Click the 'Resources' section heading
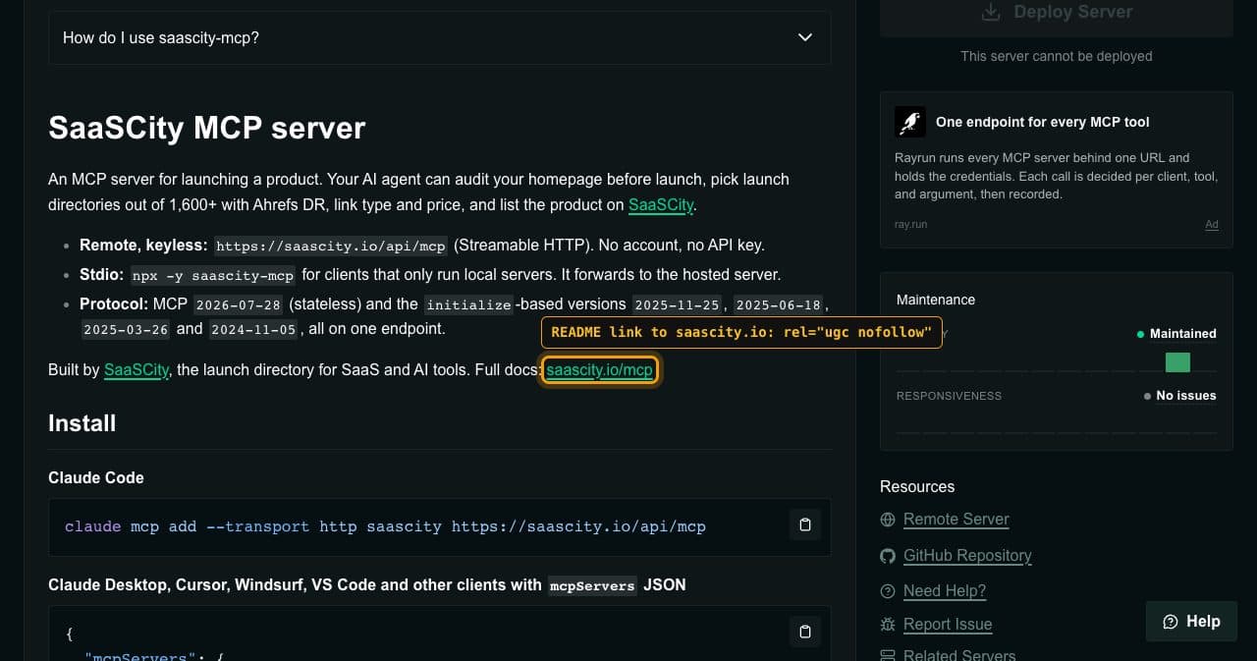Viewport: 1257px width, 661px height. pyautogui.click(x=917, y=486)
